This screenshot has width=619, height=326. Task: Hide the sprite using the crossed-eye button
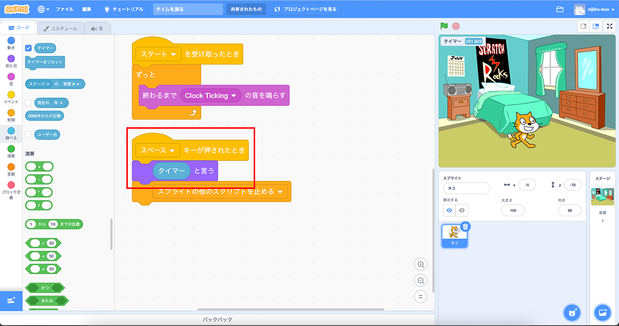coord(461,210)
